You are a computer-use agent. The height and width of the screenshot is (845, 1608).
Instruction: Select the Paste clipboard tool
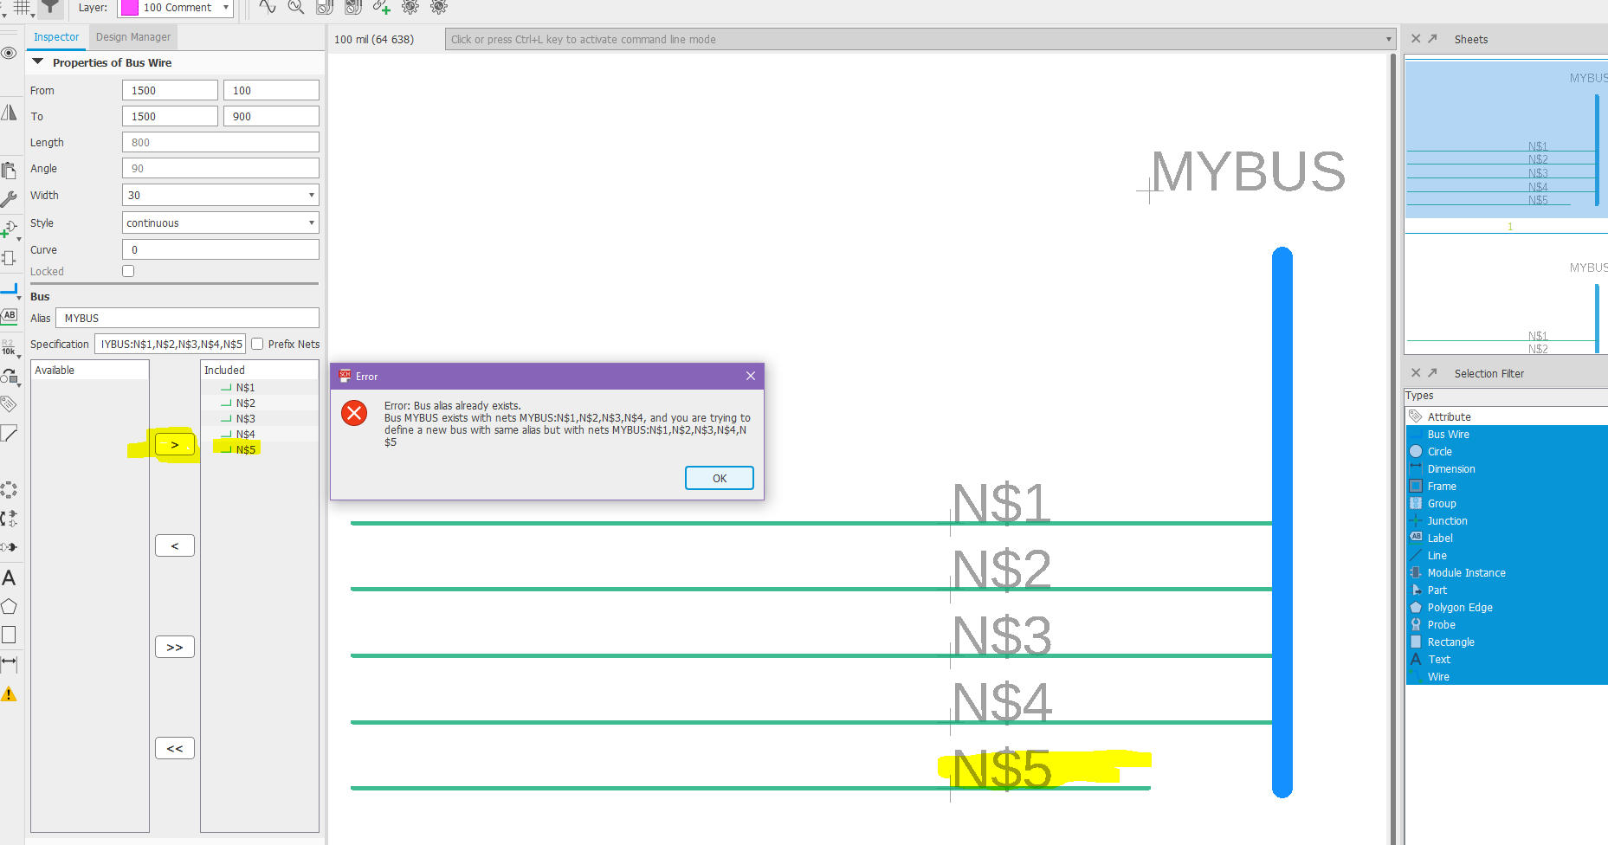tap(10, 170)
